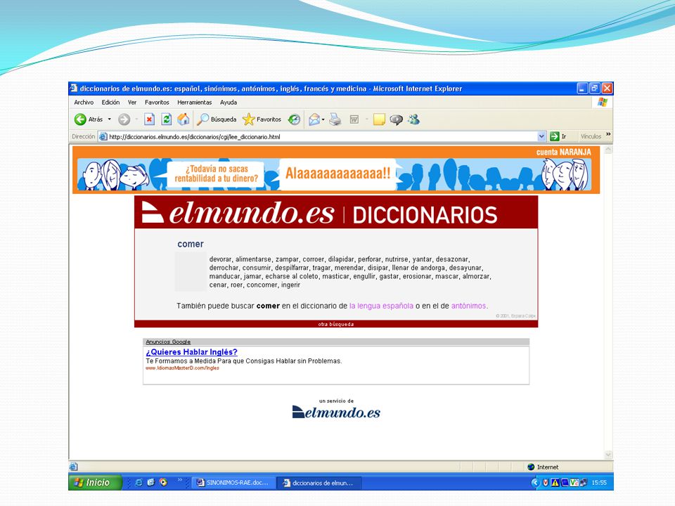Click the 'Anuncios Google' label link
This screenshot has height=506, width=675.
point(168,342)
